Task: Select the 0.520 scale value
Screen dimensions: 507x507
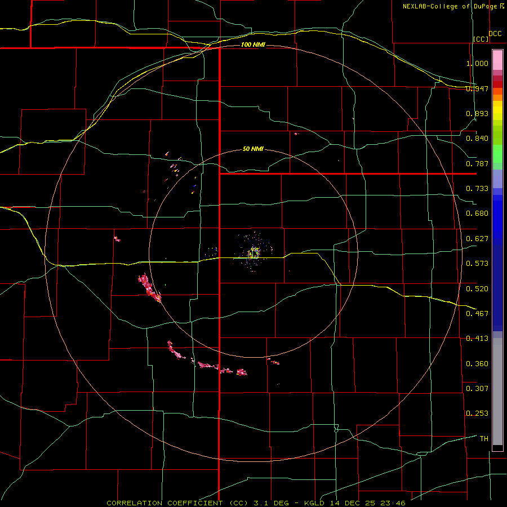Action: [477, 288]
